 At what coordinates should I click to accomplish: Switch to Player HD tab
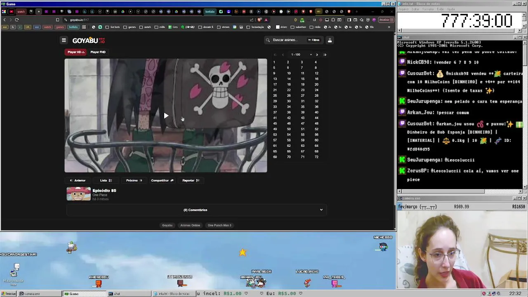pos(76,52)
